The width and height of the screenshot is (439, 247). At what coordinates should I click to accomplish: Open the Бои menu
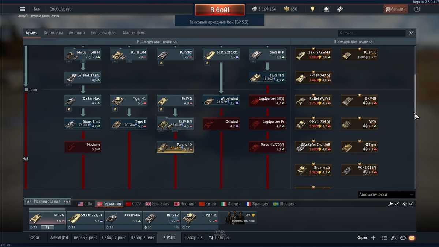click(x=37, y=9)
